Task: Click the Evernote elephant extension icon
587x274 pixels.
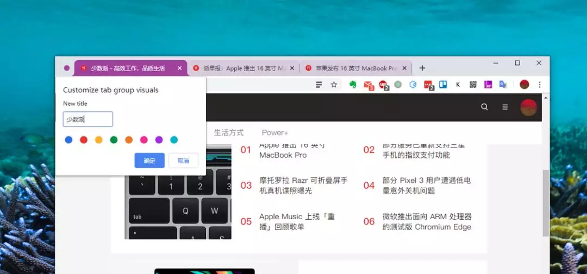Action: [x=353, y=85]
